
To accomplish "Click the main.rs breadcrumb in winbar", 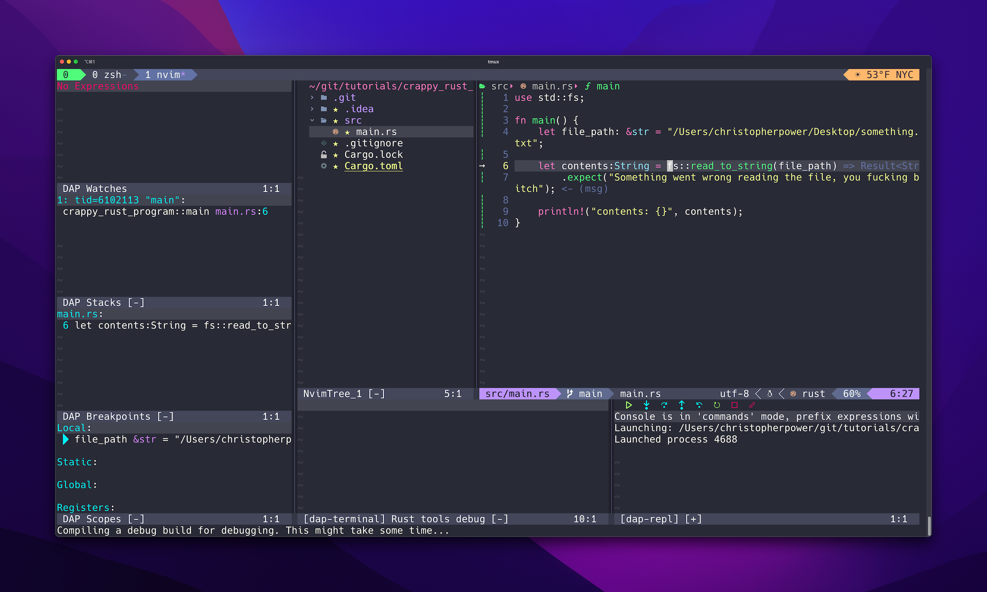I will click(552, 86).
